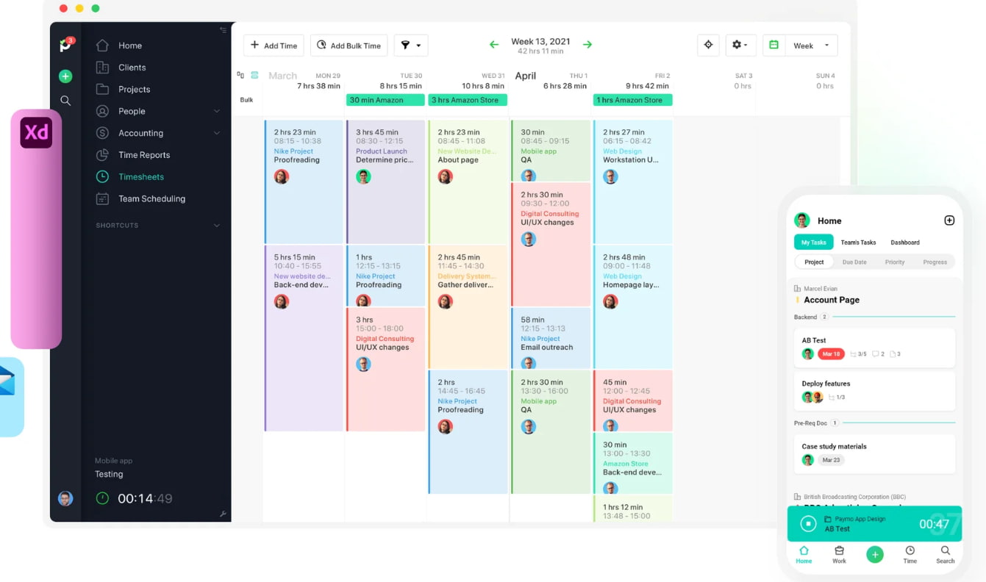This screenshot has width=986, height=582.
Task: Open Clients from the sidebar
Action: tap(131, 67)
